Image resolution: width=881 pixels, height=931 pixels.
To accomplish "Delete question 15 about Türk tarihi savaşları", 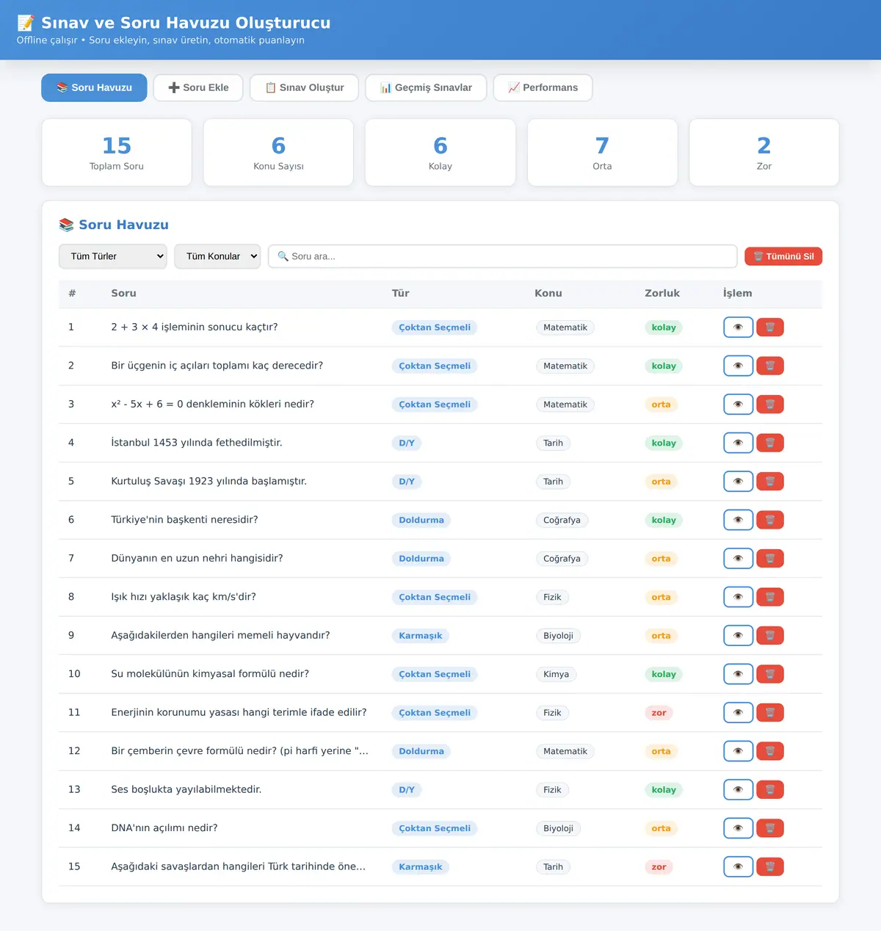I will [770, 867].
